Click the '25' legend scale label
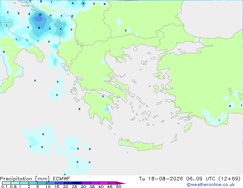243x188 pixels. pyautogui.click(x=74, y=186)
